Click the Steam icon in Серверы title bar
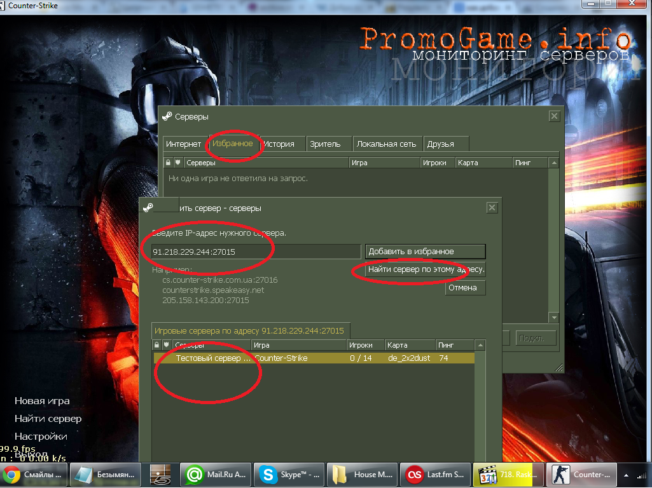This screenshot has height=488, width=652. coord(167,117)
